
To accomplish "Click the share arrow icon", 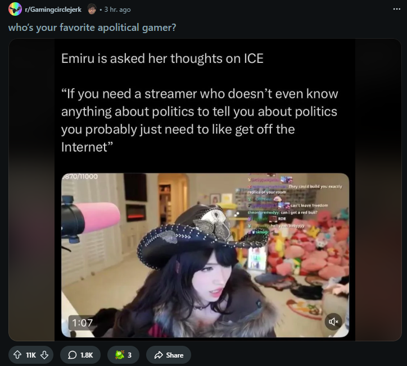I will coord(159,355).
